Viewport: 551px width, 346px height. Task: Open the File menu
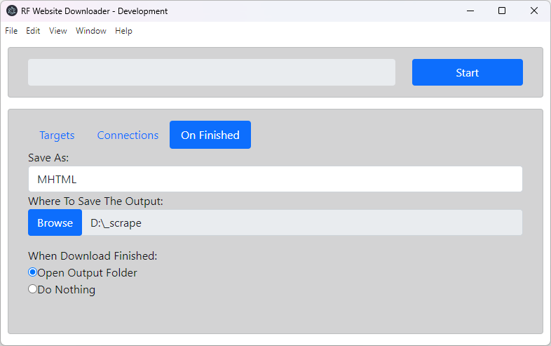[11, 31]
